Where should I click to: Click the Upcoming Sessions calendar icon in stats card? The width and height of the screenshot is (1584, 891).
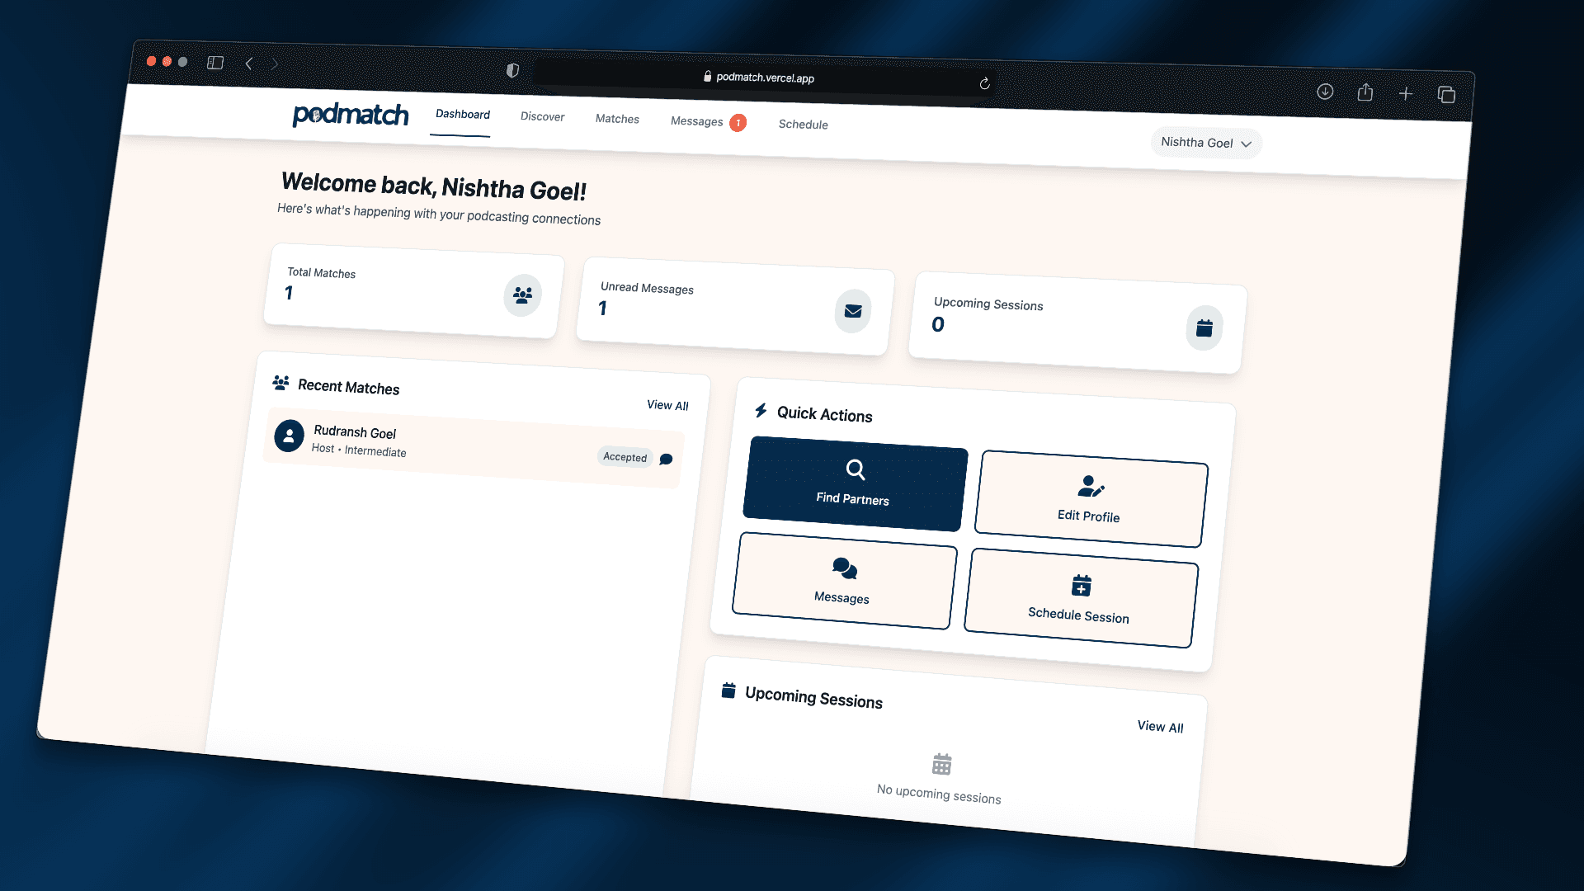1204,328
